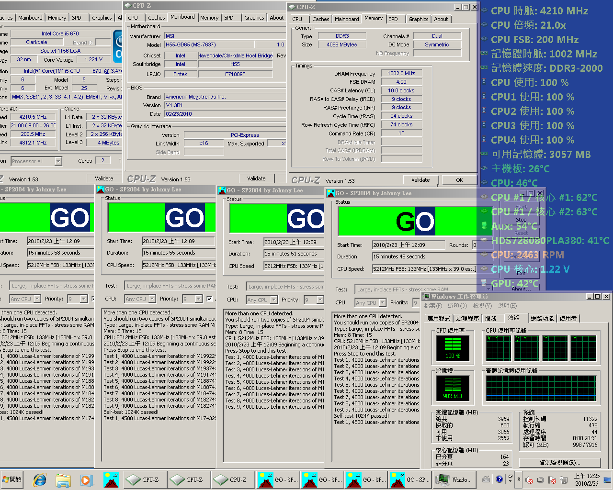613x490 pixels.
Task: Open the 使用者 tab in Task Manager
Action: click(568, 318)
